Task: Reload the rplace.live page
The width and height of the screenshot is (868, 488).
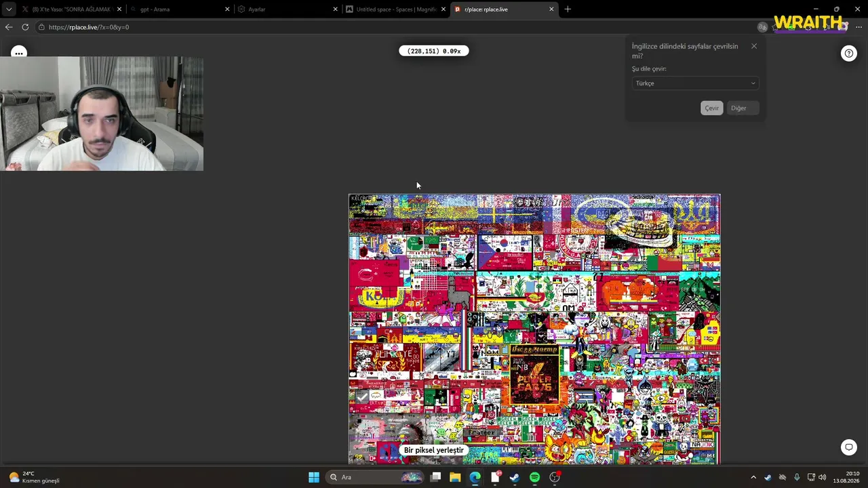Action: [x=25, y=27]
